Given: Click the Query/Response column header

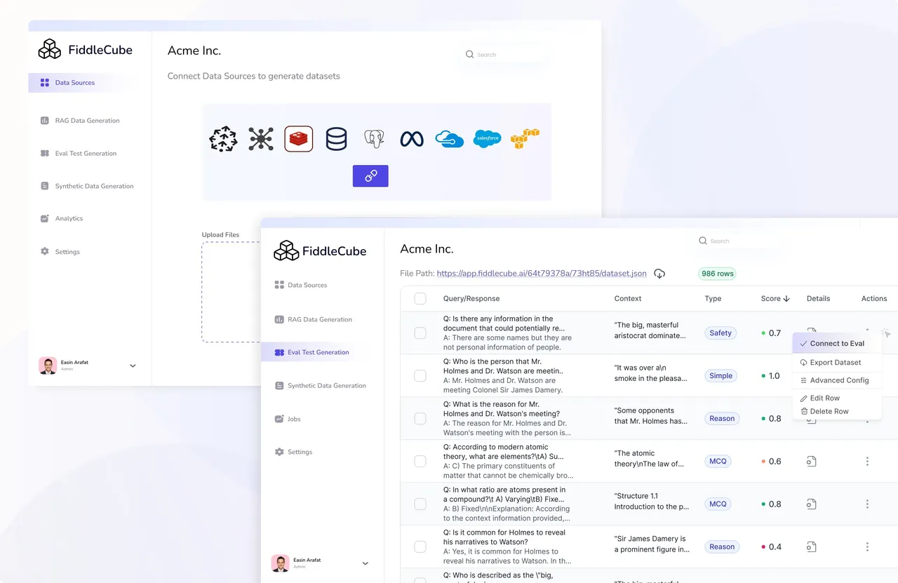Looking at the screenshot, I should coord(471,299).
